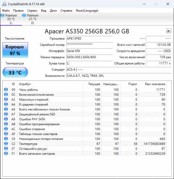Click the 10124 GB host writes value
The image size is (174, 179).
pos(158,45)
